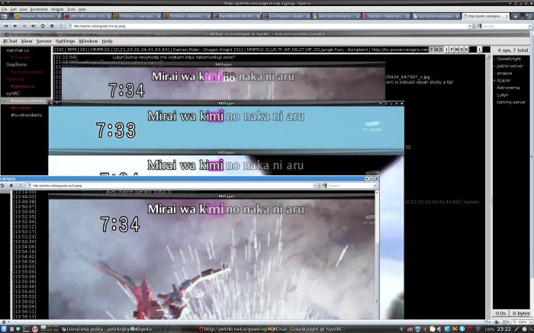Click Opera's home button
Viewport: 534px width, 333px height.
(52, 26)
